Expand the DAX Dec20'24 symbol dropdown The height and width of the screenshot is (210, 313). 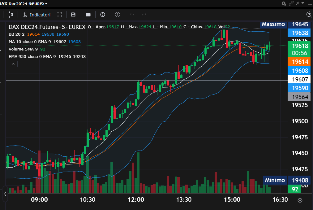pyautogui.click(x=46, y=3)
